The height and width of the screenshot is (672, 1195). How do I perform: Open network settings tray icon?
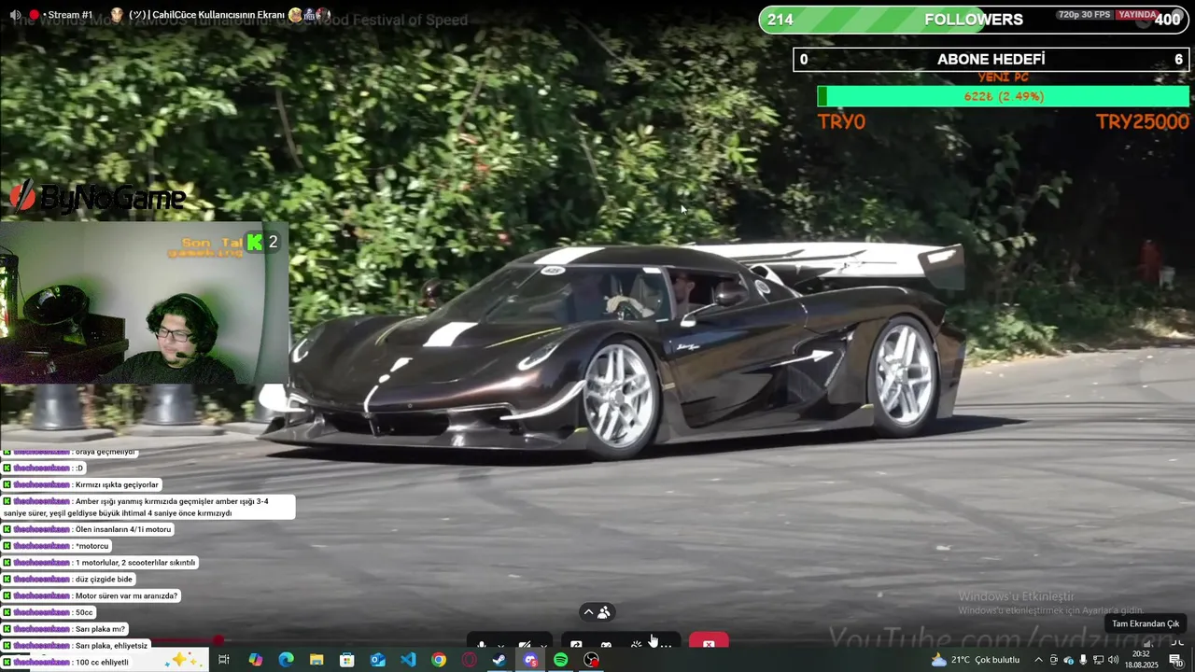pos(1098,660)
